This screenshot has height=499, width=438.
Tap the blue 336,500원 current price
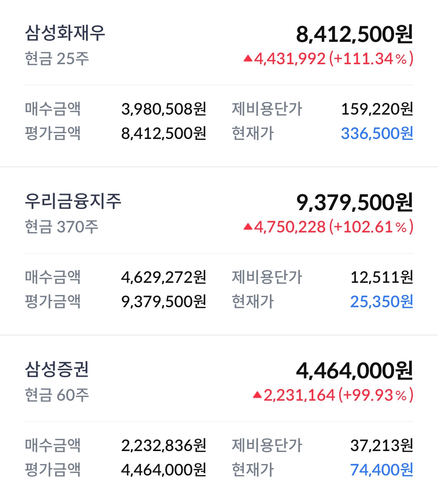[x=377, y=133]
